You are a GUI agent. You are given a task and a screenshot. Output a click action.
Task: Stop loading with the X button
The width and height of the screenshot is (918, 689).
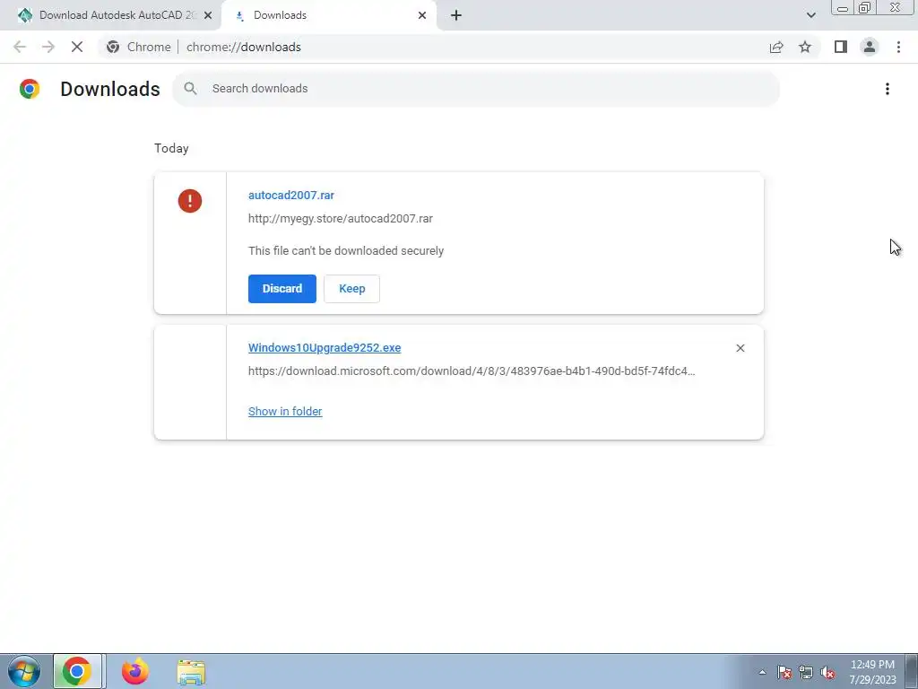(x=77, y=47)
